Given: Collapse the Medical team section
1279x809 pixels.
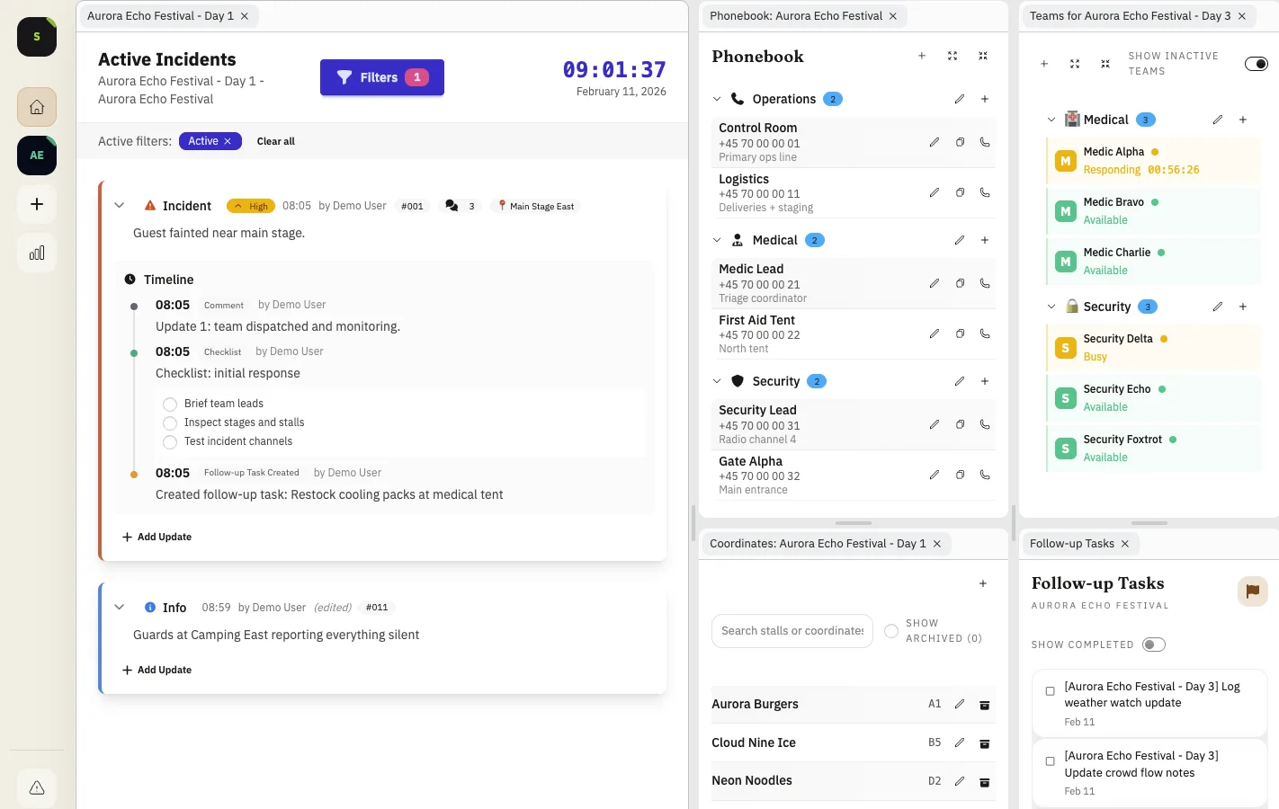Looking at the screenshot, I should click(1051, 119).
